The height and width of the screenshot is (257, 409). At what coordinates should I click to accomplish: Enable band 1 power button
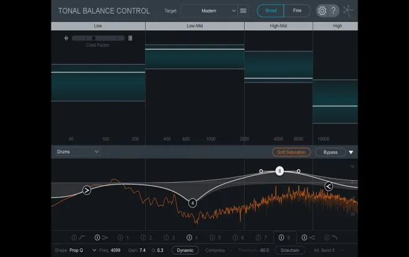click(x=120, y=237)
